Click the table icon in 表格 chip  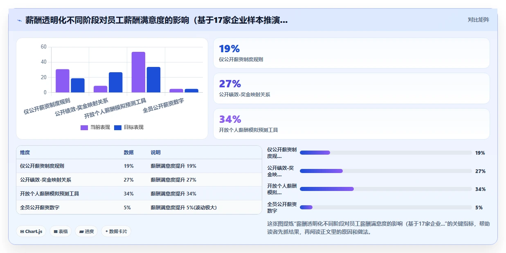point(56,231)
